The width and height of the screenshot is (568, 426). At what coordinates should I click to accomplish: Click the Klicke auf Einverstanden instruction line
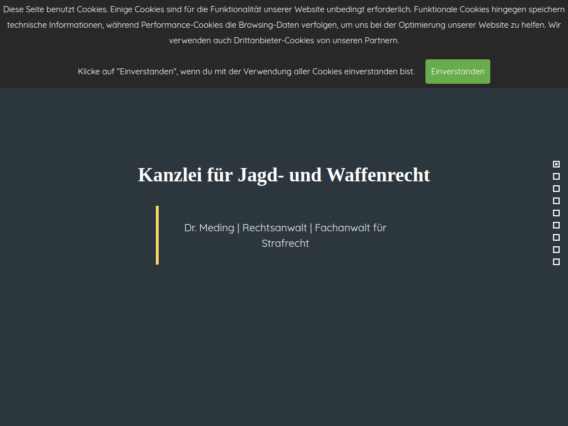[x=246, y=71]
